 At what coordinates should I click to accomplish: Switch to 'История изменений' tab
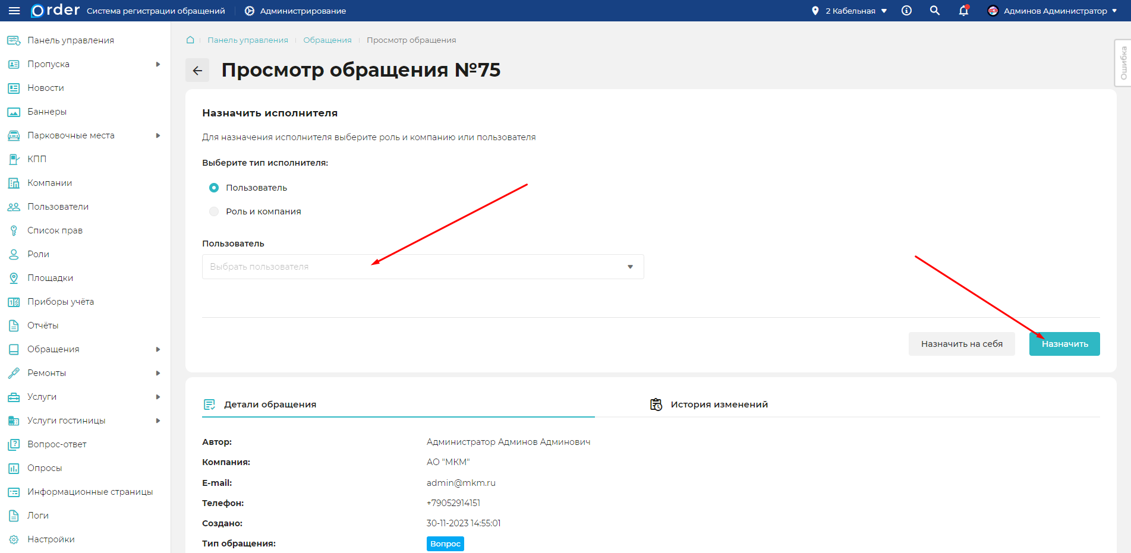pyautogui.click(x=719, y=405)
